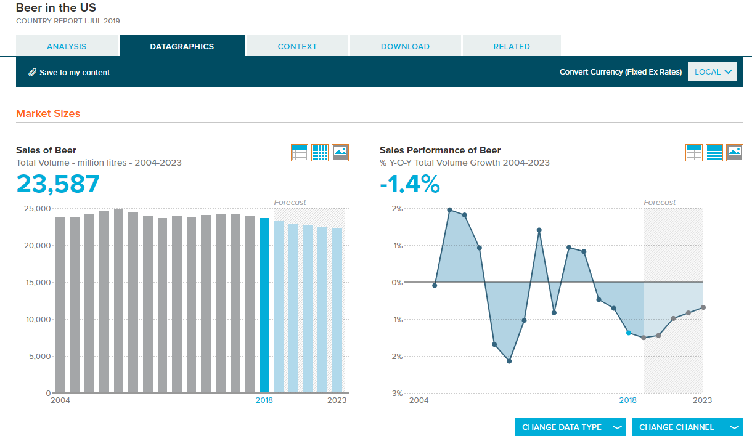
Task: Open the DOWNLOAD tab
Action: point(405,46)
